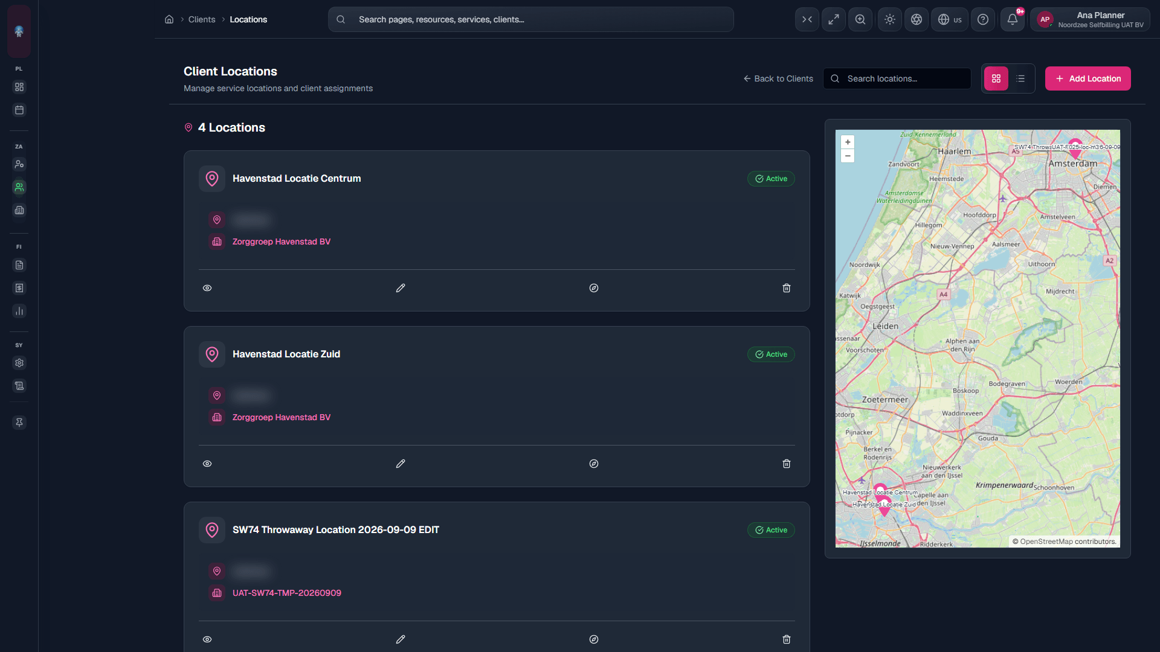Viewport: 1160px width, 652px height.
Task: Click the Locations breadcrumb item
Action: tap(248, 19)
